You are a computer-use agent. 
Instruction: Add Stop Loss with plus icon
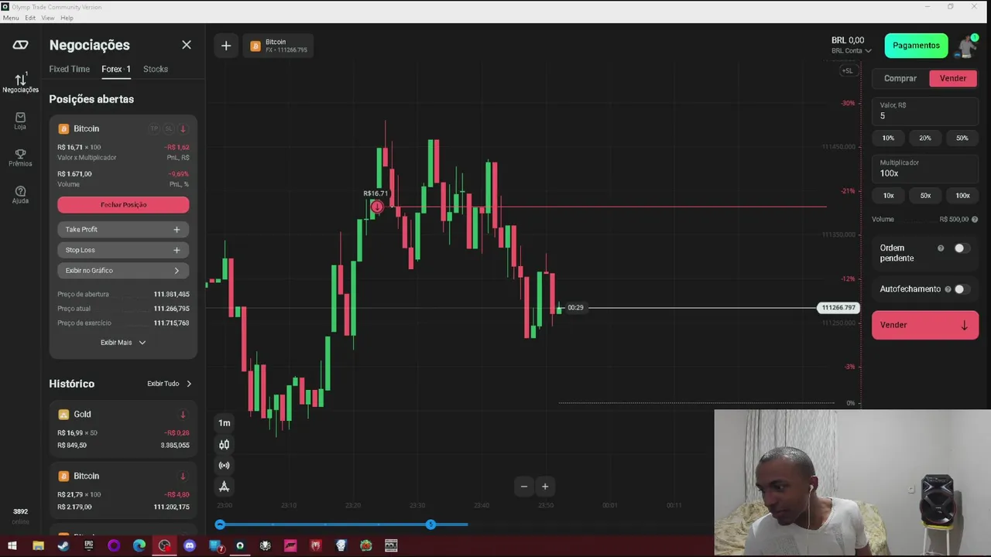(177, 250)
